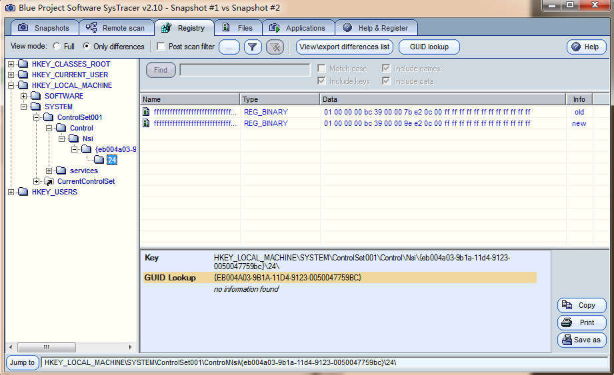Focus the Find search text field
The height and width of the screenshot is (375, 614).
[x=245, y=70]
